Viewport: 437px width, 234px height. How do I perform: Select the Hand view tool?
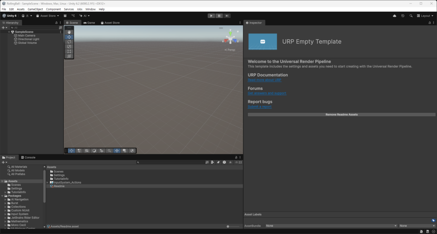coord(69,32)
